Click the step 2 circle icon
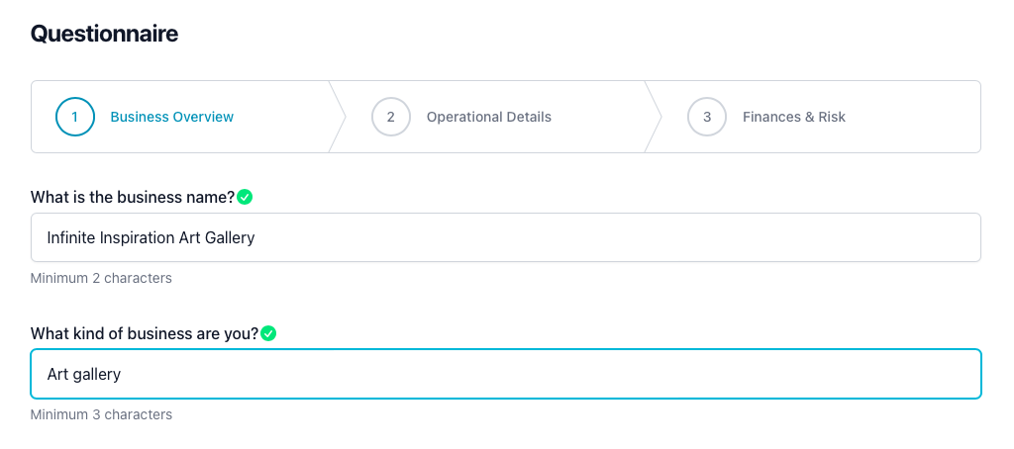 pos(391,117)
